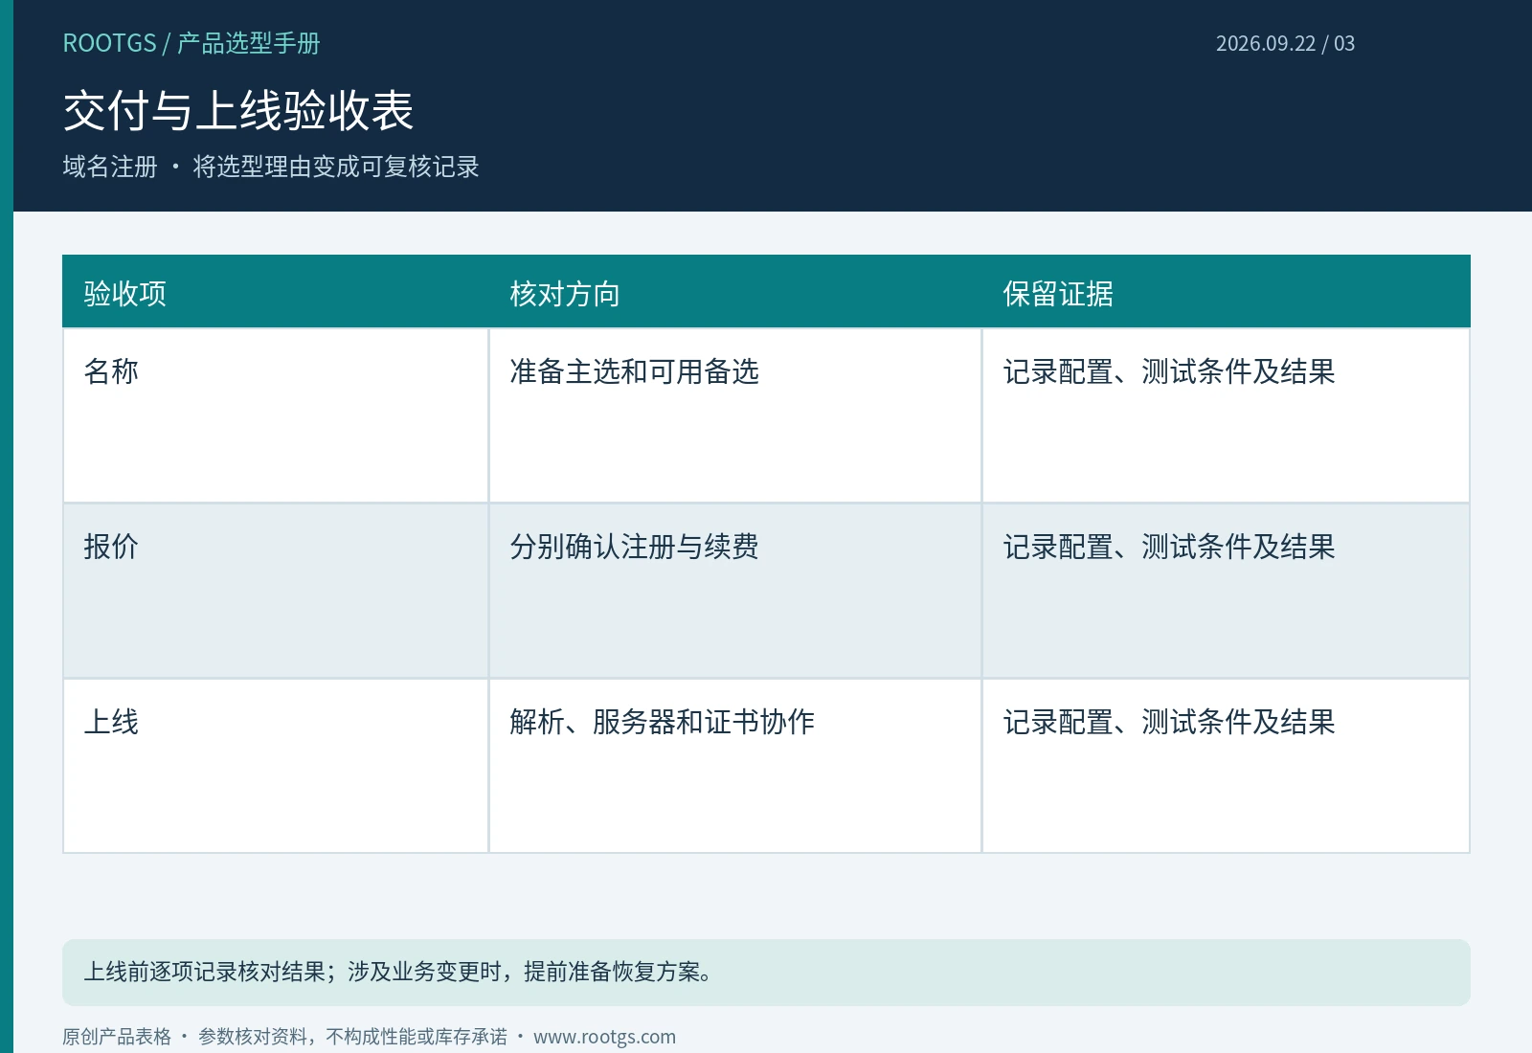Click the 核对方向 column header
1532x1053 pixels.
(x=735, y=292)
